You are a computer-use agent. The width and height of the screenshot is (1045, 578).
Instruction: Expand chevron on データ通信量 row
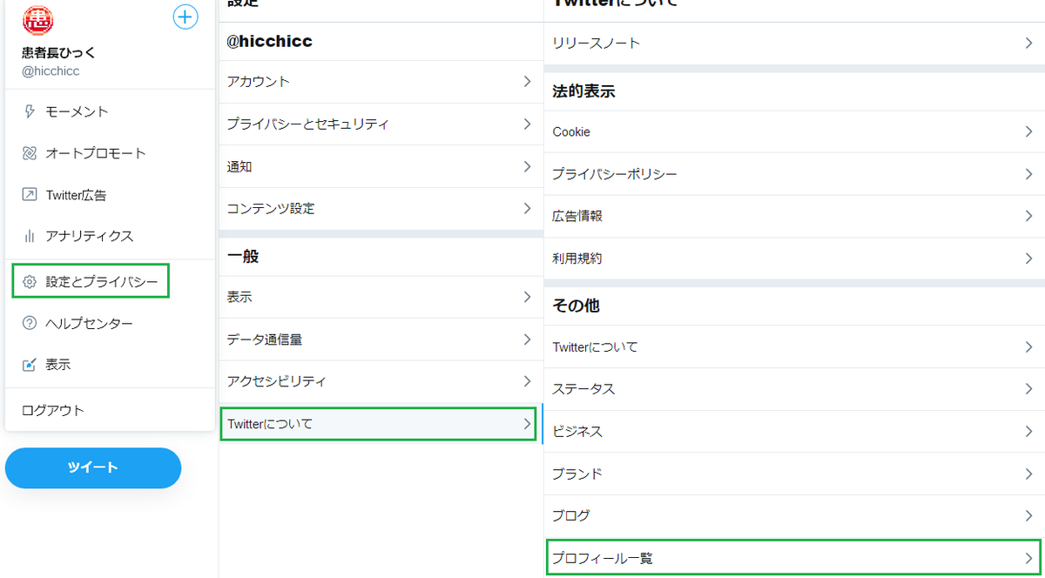point(527,339)
